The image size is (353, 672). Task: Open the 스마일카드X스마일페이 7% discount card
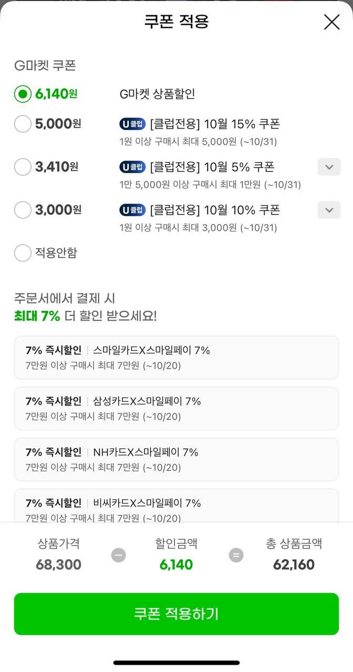(176, 357)
